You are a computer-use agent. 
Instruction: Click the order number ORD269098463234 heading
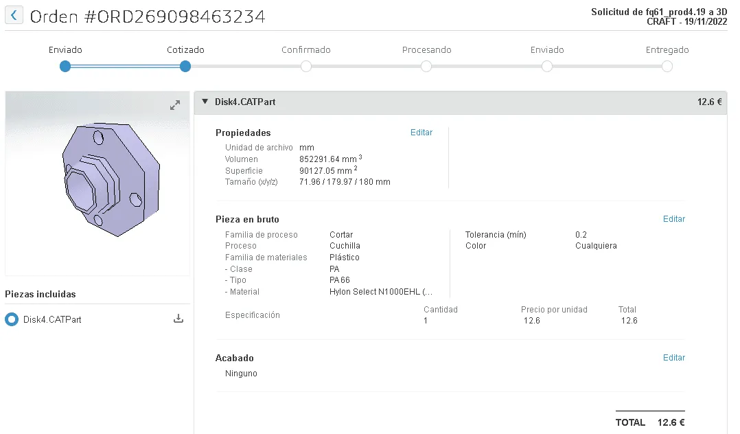click(147, 16)
